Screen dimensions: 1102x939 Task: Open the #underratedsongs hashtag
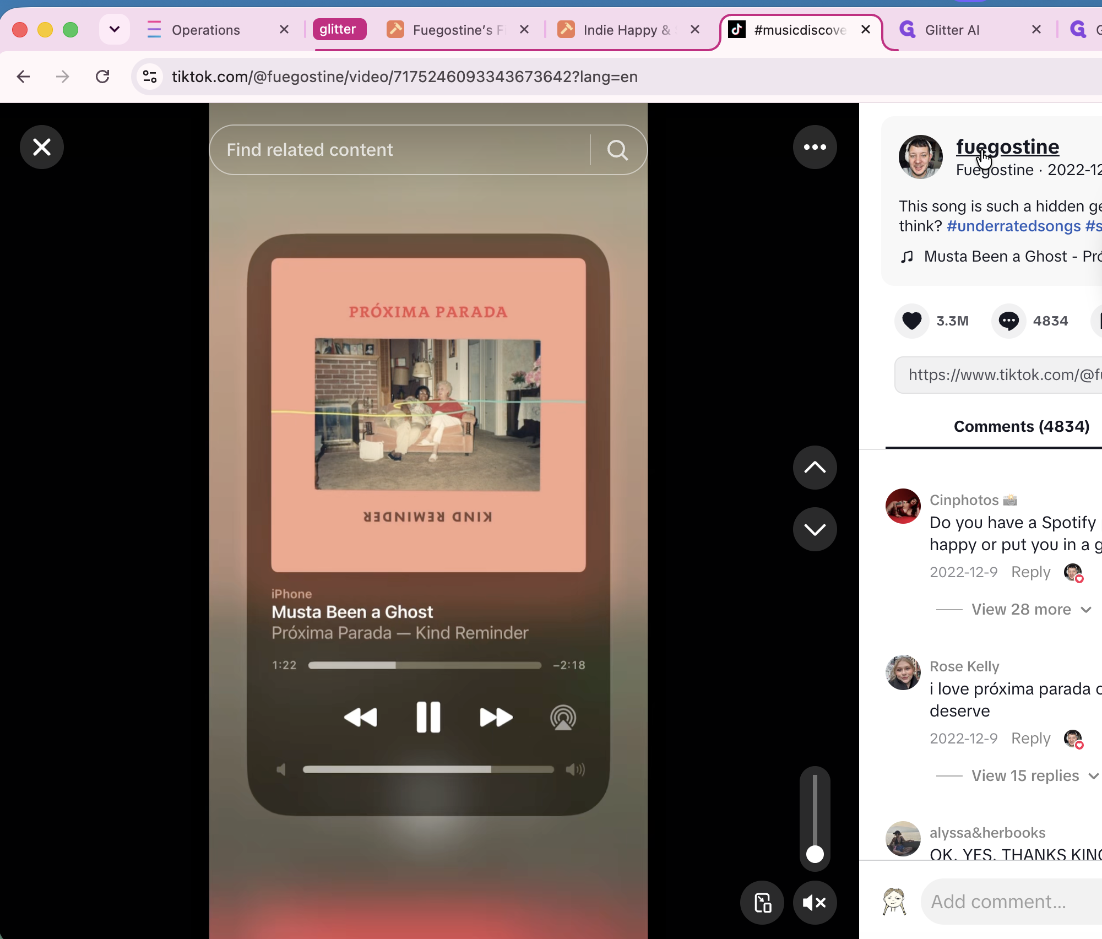click(1013, 226)
